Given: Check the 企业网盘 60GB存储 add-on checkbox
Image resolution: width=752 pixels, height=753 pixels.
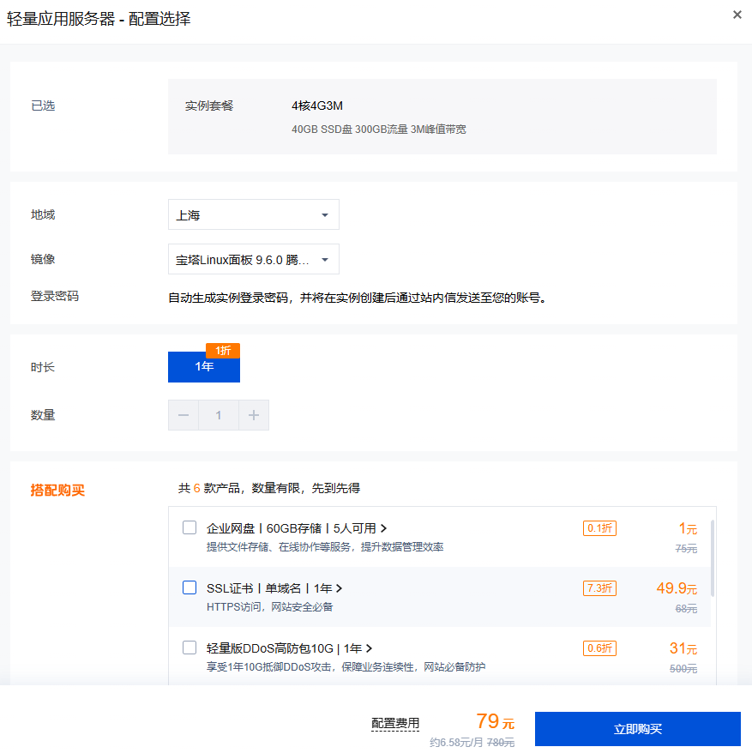Looking at the screenshot, I should click(190, 527).
